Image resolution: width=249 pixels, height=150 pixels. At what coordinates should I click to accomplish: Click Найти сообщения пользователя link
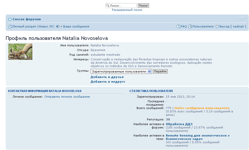click(202, 108)
